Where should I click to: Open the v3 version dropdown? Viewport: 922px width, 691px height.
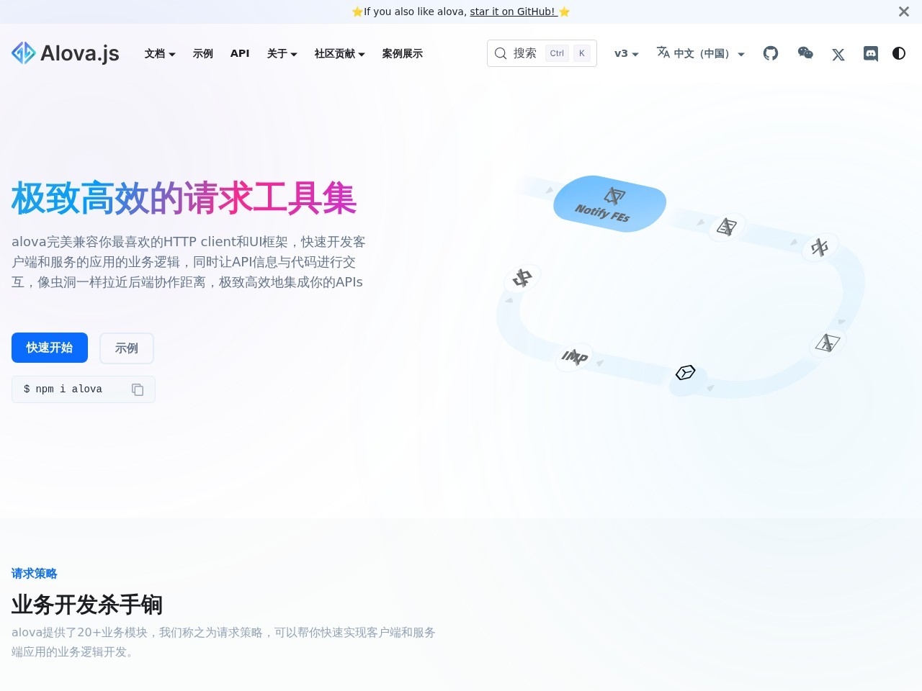pyautogui.click(x=627, y=53)
